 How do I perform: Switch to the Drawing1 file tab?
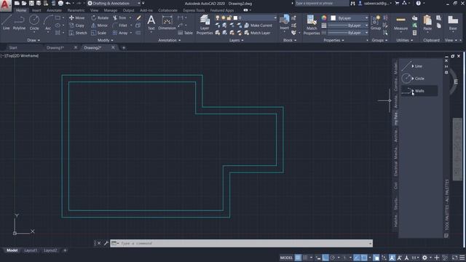pyautogui.click(x=55, y=47)
